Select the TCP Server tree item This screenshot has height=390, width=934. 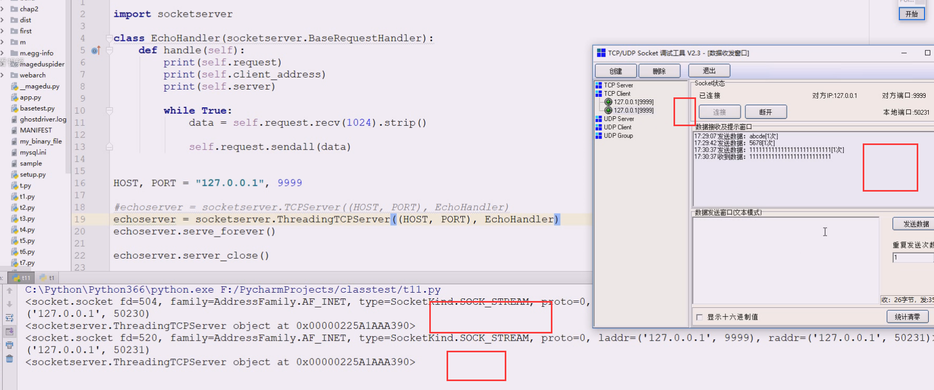[x=618, y=85]
